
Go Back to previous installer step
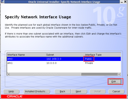point(62,92)
